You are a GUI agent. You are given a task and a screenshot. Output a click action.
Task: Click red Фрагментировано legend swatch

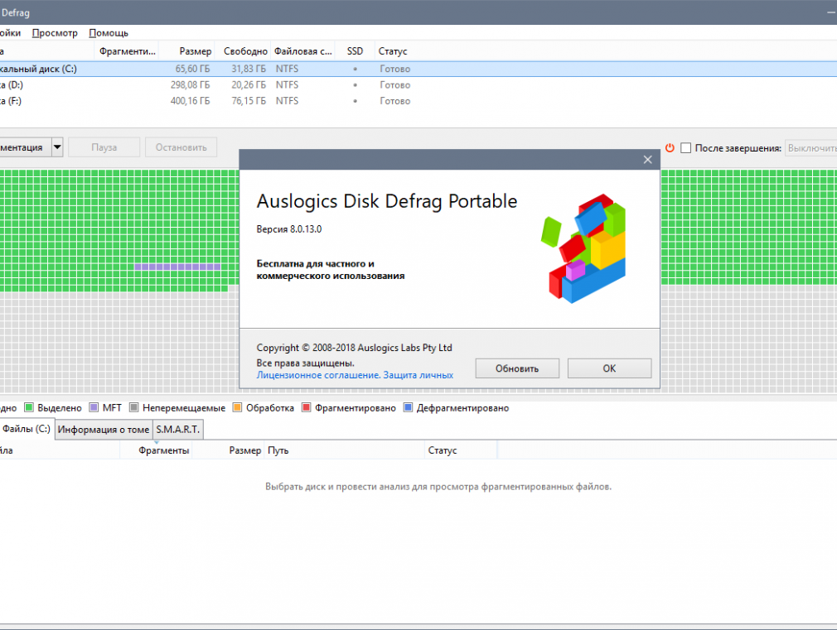point(307,407)
